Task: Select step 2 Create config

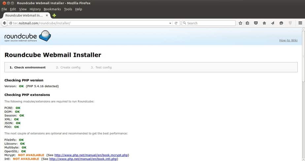Action: tap(68, 67)
